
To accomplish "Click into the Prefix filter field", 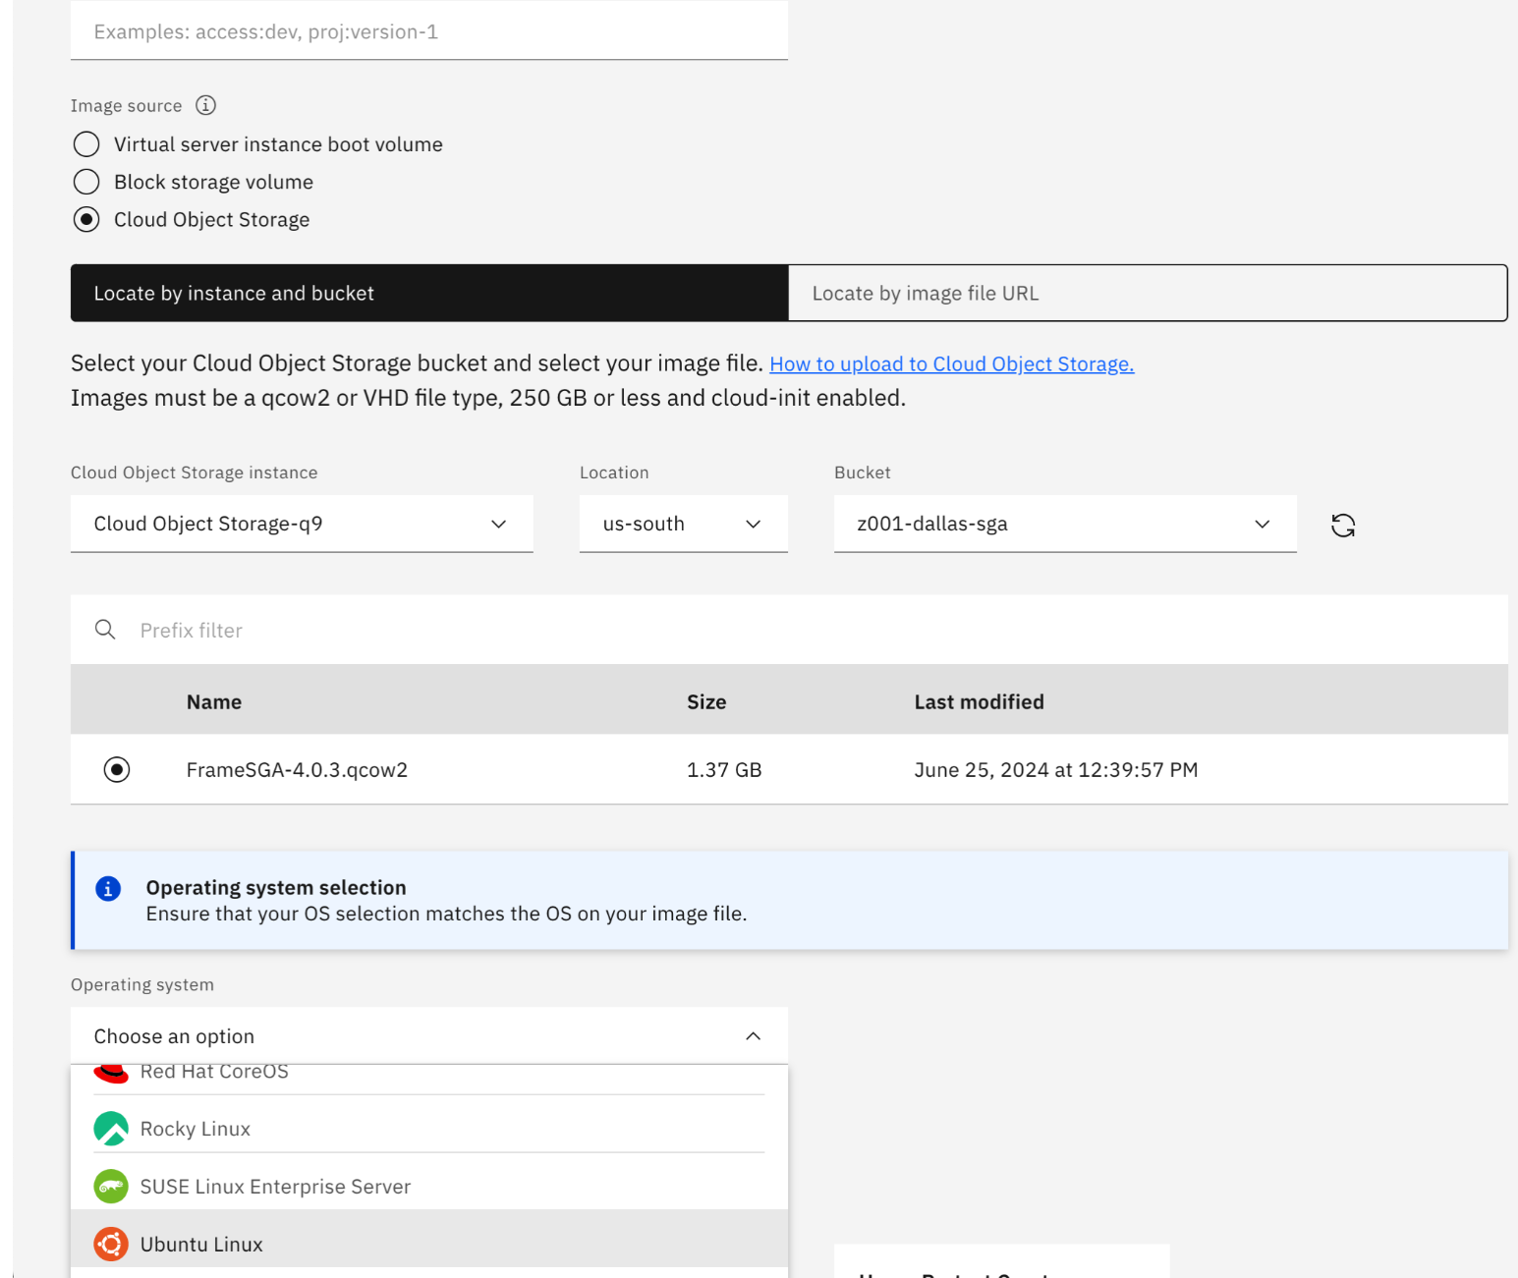I will pos(786,630).
